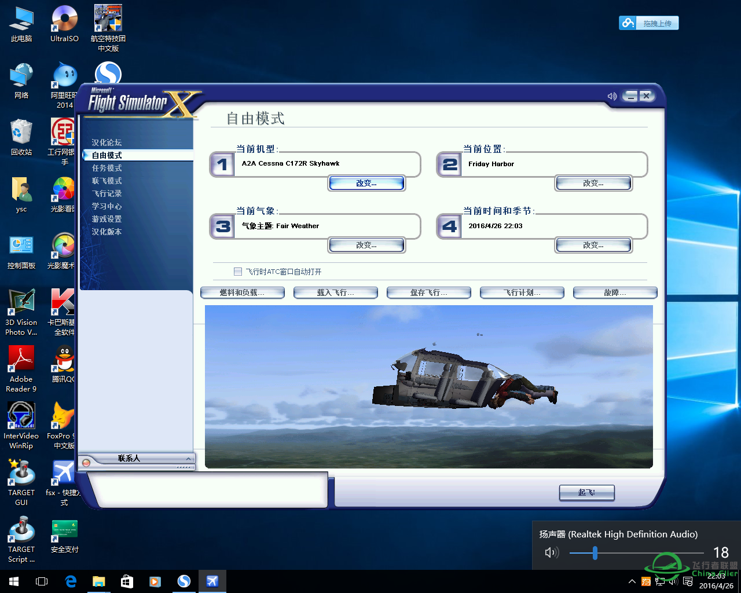Open the 燃料和负载 dialog
This screenshot has height=593, width=741.
(x=242, y=292)
